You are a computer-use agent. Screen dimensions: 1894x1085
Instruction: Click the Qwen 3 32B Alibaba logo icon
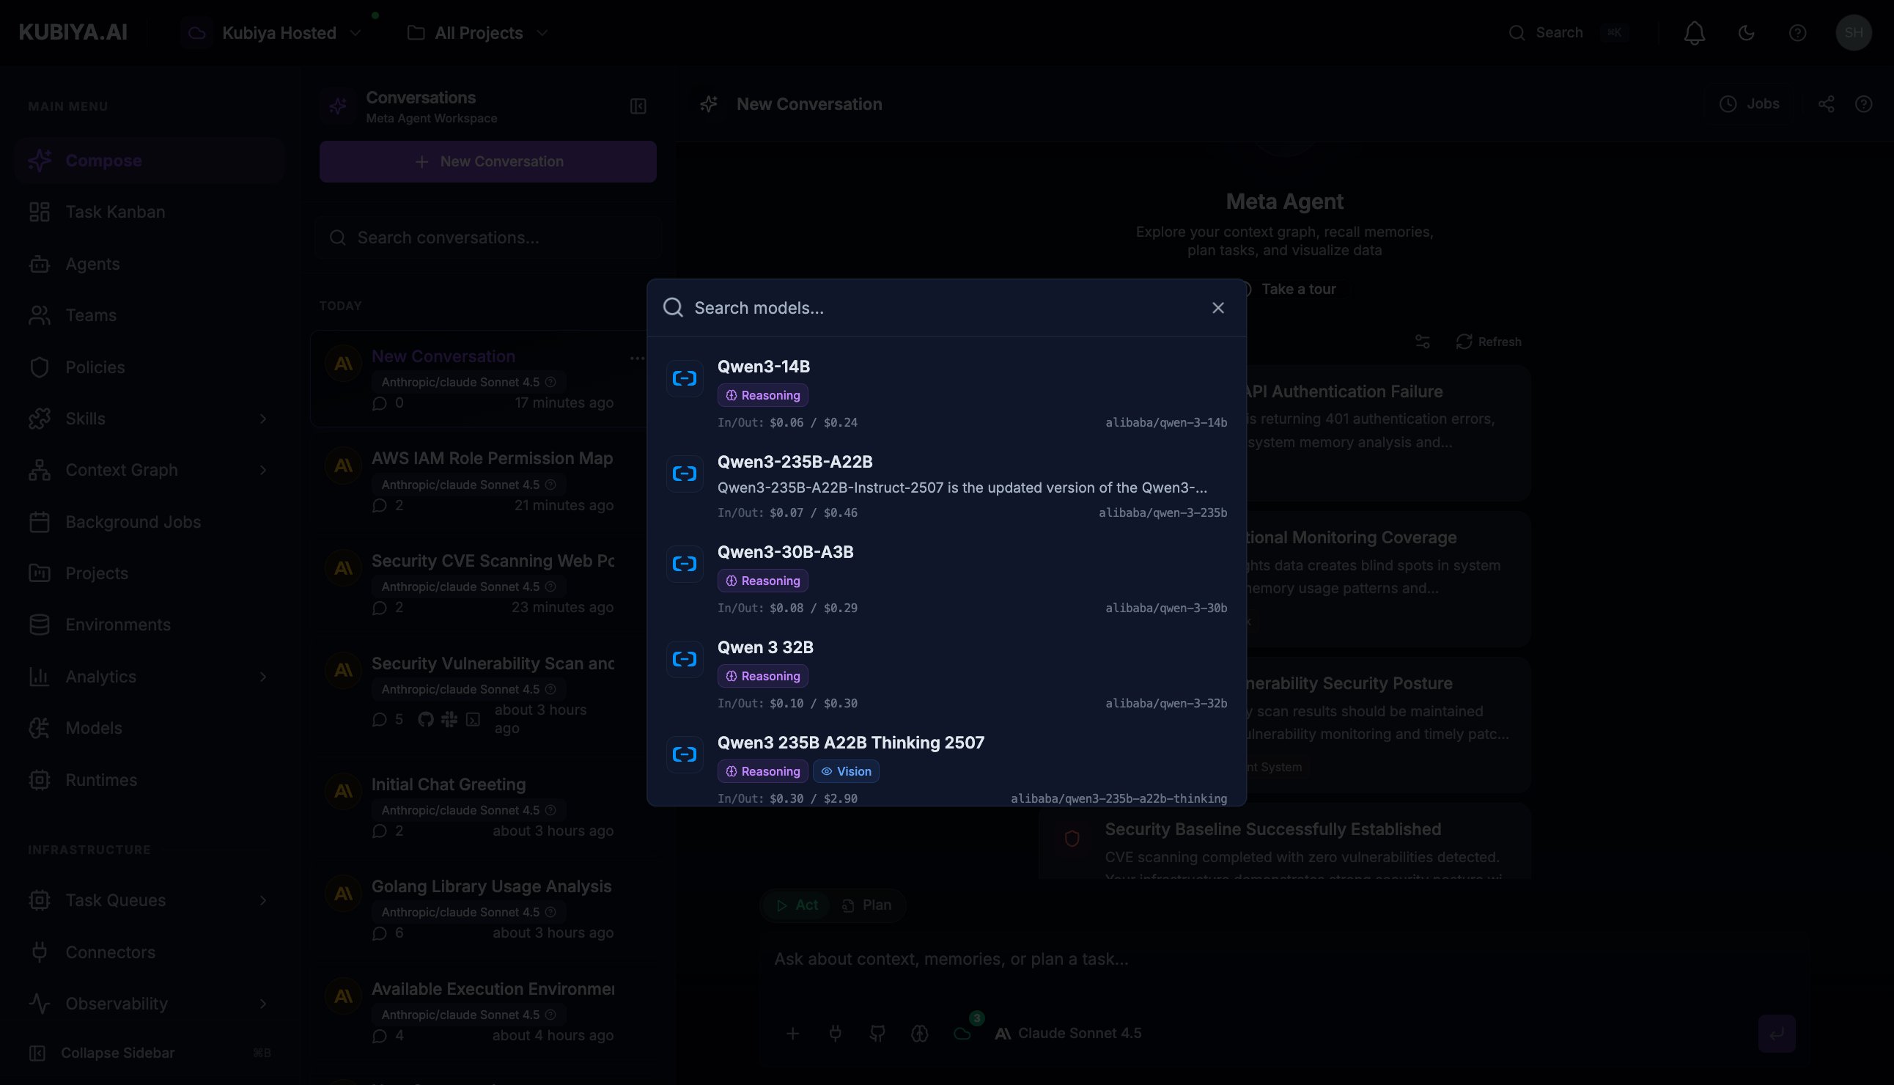coord(684,660)
